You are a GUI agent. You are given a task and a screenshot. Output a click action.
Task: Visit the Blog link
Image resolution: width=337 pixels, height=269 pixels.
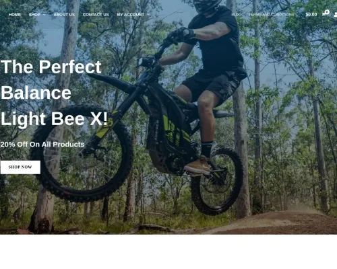pyautogui.click(x=236, y=15)
